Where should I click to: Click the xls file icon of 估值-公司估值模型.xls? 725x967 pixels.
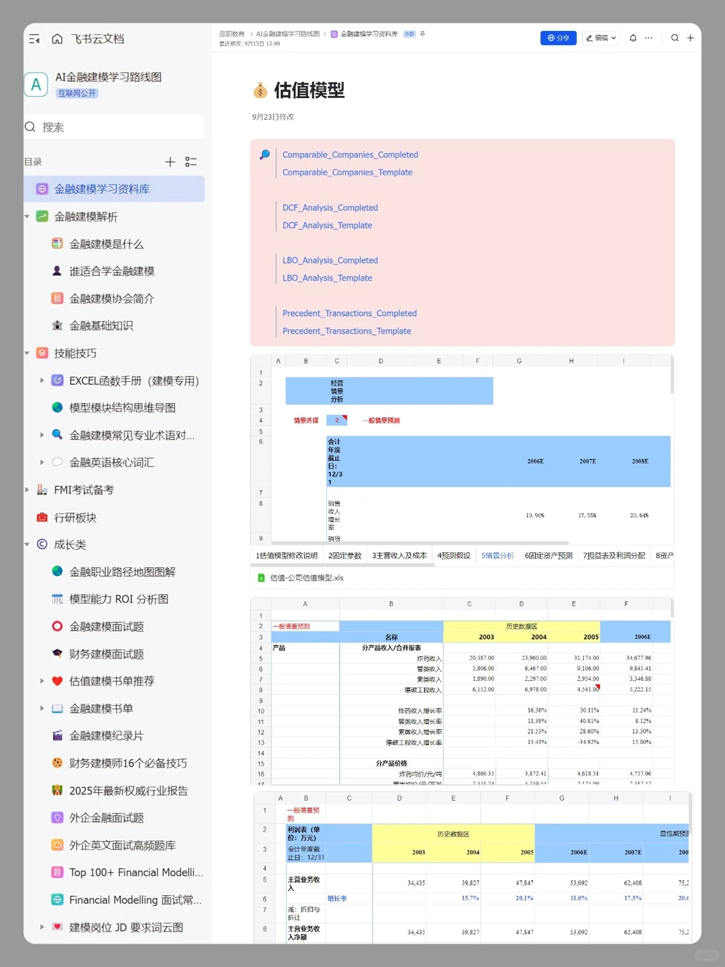pyautogui.click(x=261, y=578)
